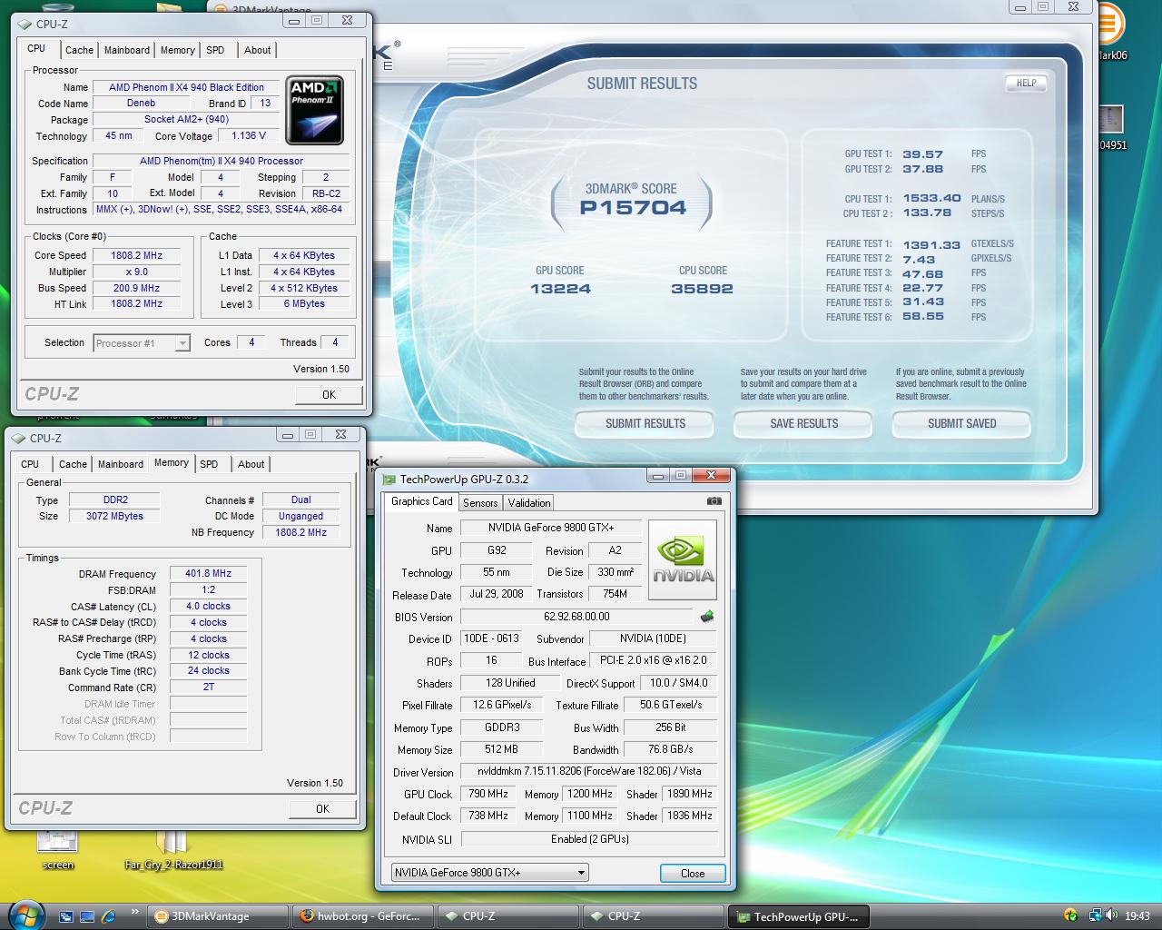Click the Core Speed 1808.2 MHz value
Viewport: 1162px width, 930px height.
coord(137,256)
